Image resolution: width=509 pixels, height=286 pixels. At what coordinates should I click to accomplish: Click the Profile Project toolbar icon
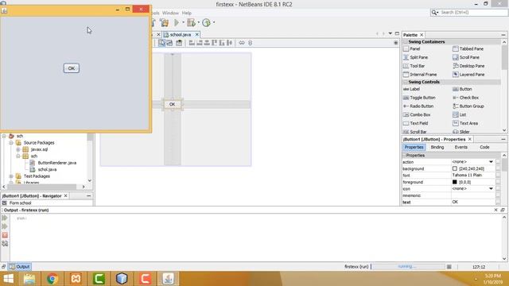click(x=206, y=23)
